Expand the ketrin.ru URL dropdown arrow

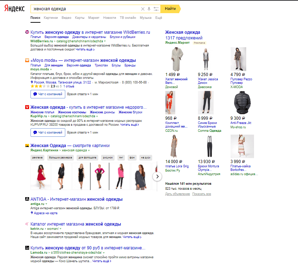[x=60, y=229]
